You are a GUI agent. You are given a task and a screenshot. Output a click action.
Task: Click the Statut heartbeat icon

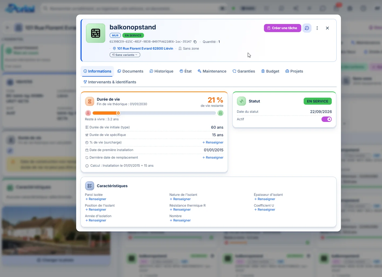(242, 101)
